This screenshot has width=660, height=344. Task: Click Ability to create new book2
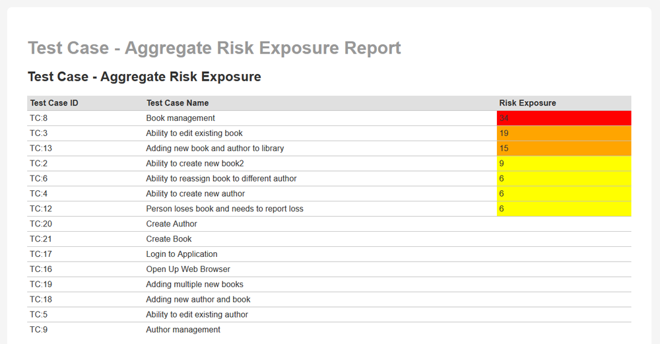click(x=195, y=164)
